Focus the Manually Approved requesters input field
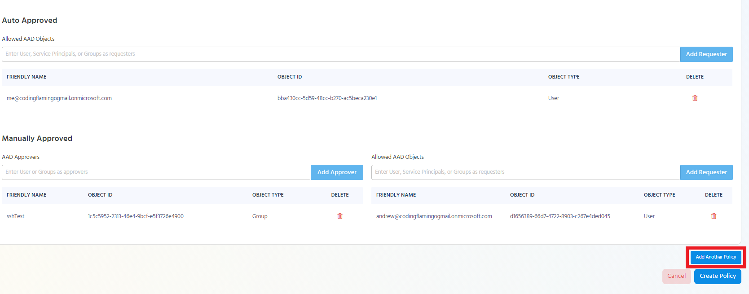This screenshot has height=294, width=749. (526, 172)
